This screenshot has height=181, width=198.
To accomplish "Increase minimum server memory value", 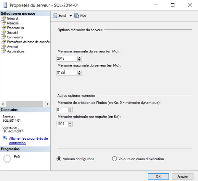I will coord(79,57).
